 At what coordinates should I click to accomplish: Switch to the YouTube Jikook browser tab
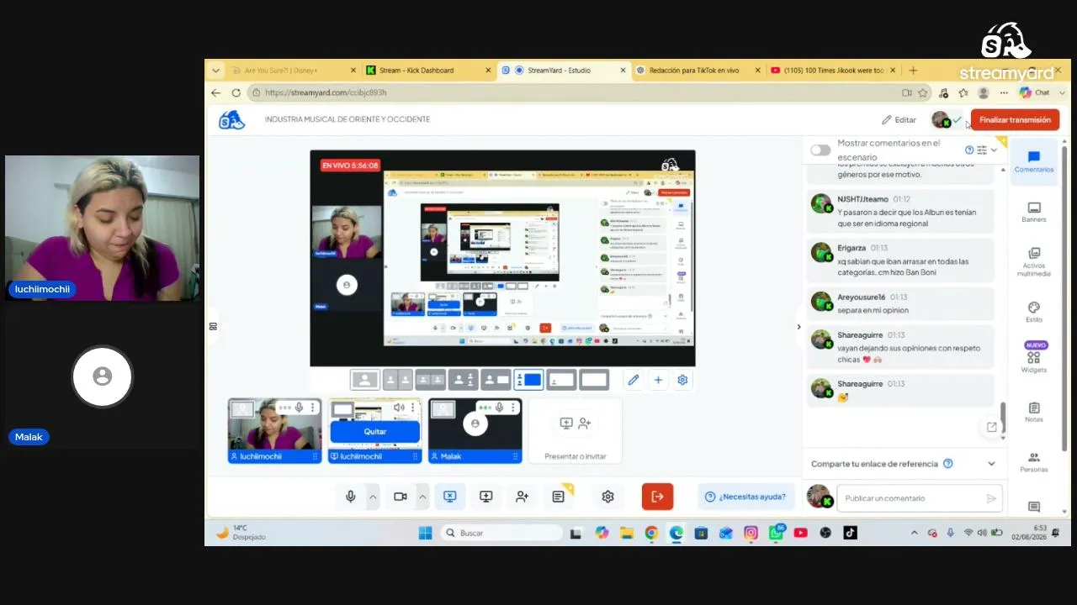click(833, 71)
